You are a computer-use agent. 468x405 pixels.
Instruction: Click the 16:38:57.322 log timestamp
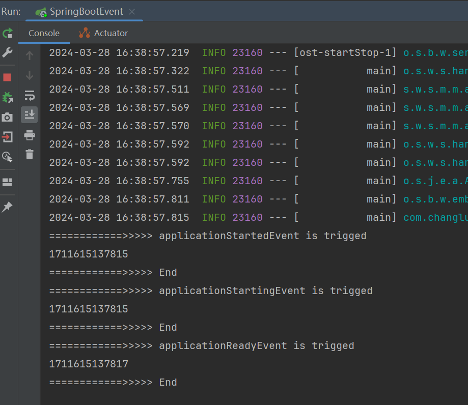152,71
